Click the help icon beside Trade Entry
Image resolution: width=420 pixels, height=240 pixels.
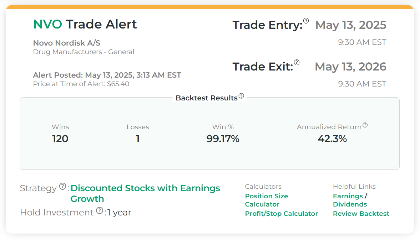point(306,21)
